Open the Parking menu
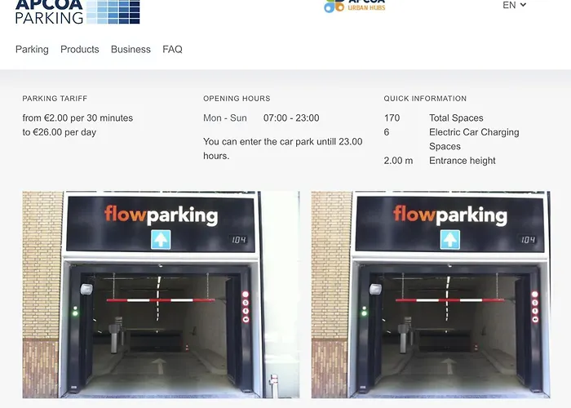Screen dimensions: 571x408 [x=32, y=50]
